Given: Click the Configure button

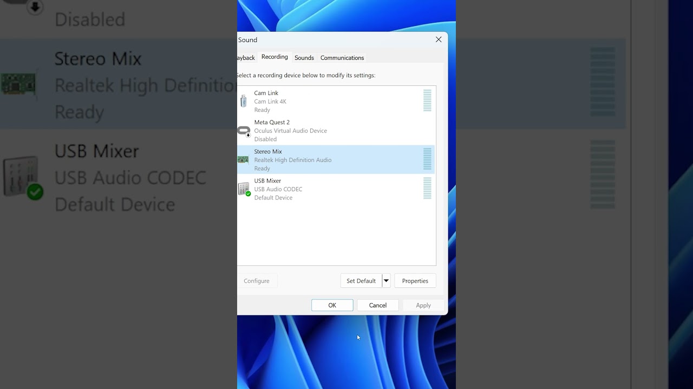Looking at the screenshot, I should (x=257, y=281).
